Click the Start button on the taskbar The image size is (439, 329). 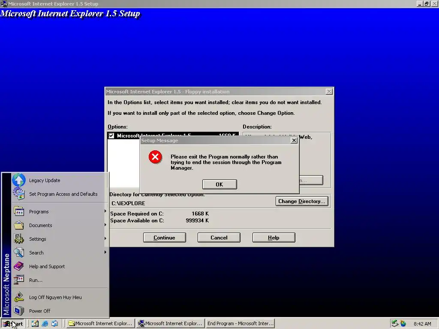click(x=12, y=323)
